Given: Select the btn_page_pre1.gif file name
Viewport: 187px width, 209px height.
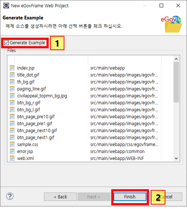Looking at the screenshot, I should [34, 124].
